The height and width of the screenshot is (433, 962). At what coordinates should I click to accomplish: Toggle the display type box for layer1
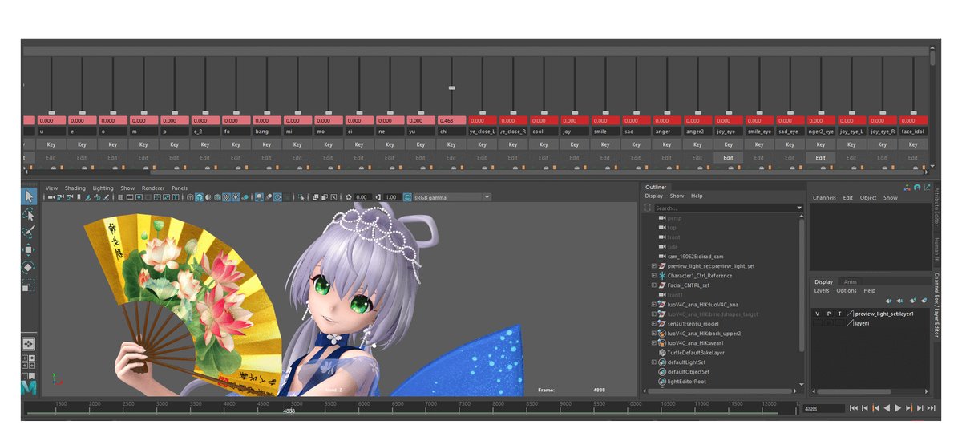click(839, 323)
